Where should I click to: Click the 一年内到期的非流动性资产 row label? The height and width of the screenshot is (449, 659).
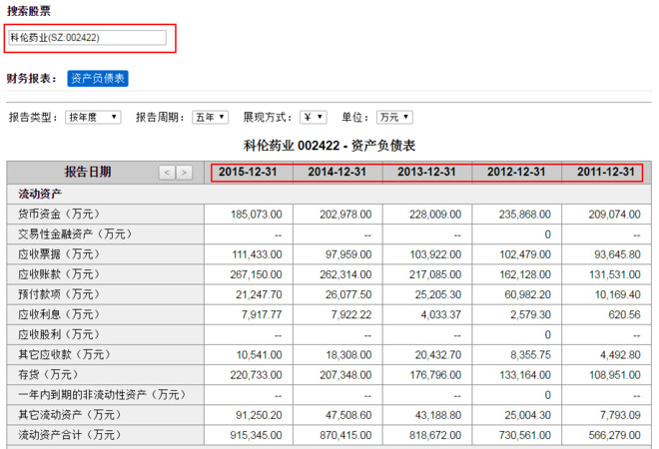(102, 395)
